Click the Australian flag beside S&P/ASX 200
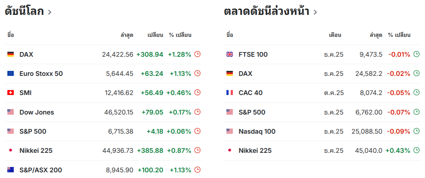Image resolution: width=425 pixels, height=178 pixels. coord(11,170)
